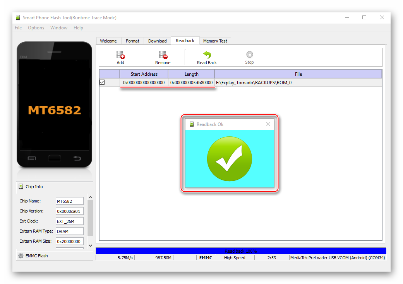Click the Chip Info scroll down arrow
Image resolution: width=403 pixels, height=284 pixels.
(90, 245)
